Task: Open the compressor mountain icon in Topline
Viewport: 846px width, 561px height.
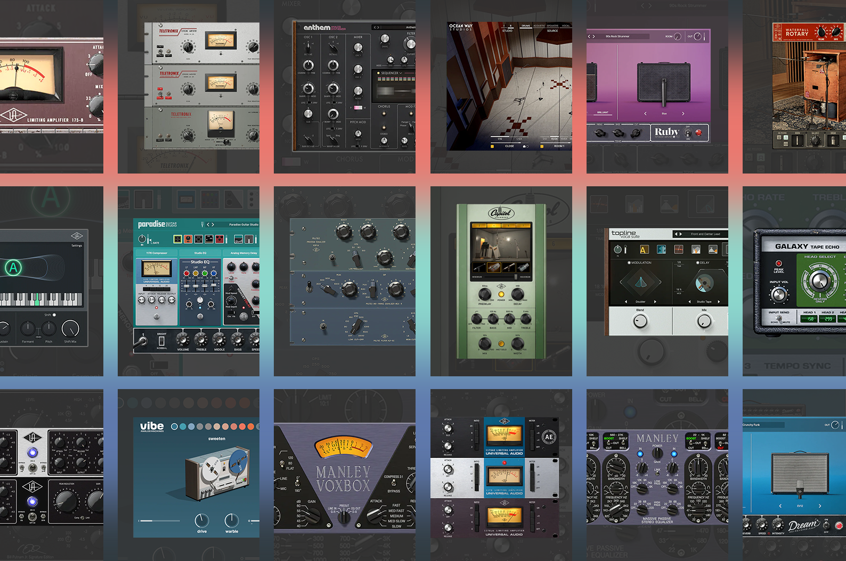Action: pyautogui.click(x=713, y=249)
